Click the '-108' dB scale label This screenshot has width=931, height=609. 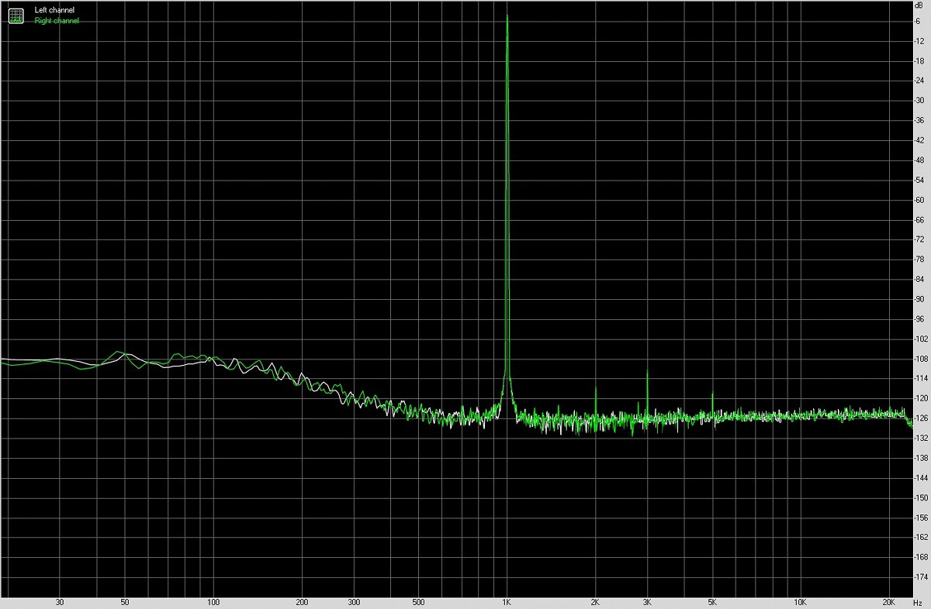[x=921, y=359]
